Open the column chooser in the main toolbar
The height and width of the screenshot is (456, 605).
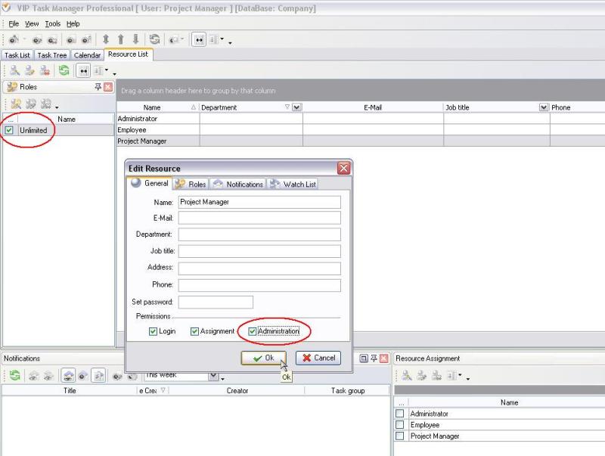coord(217,39)
